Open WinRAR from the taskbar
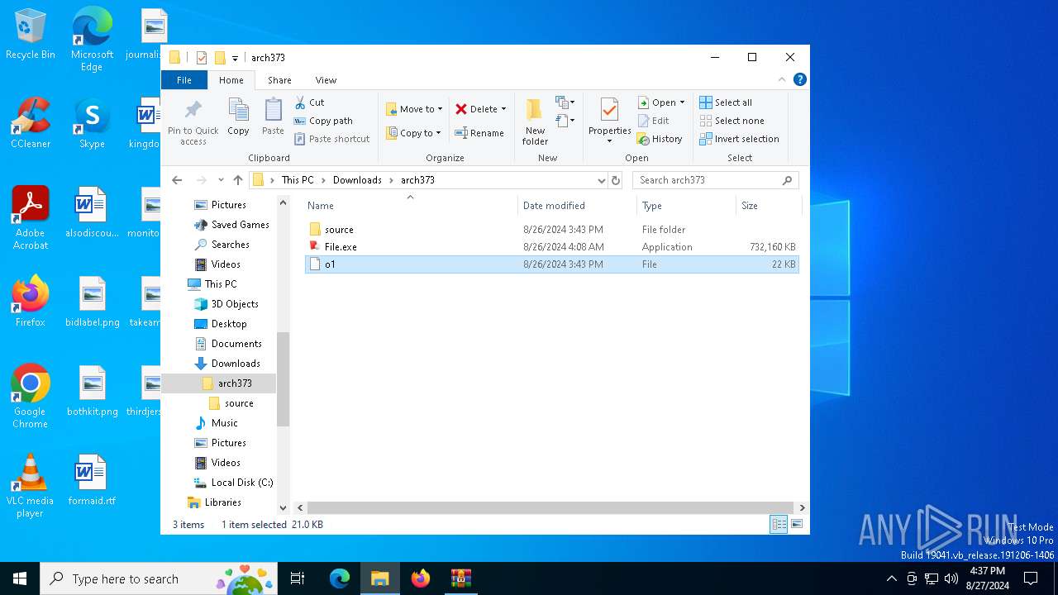The width and height of the screenshot is (1058, 595). click(x=460, y=578)
